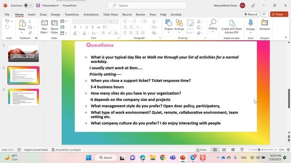Open Microsoft Teams from taskbar
291x163 pixels.
pos(173,158)
